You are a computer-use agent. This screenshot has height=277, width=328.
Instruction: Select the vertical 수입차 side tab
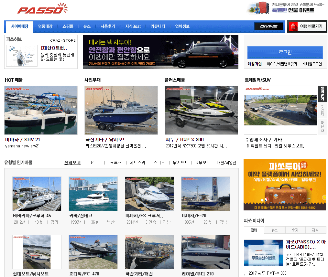pyautogui.click(x=322, y=110)
